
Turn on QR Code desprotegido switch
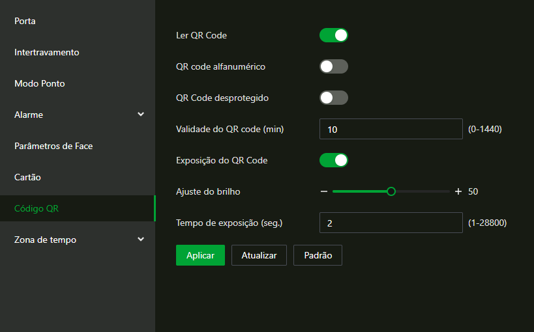(334, 98)
